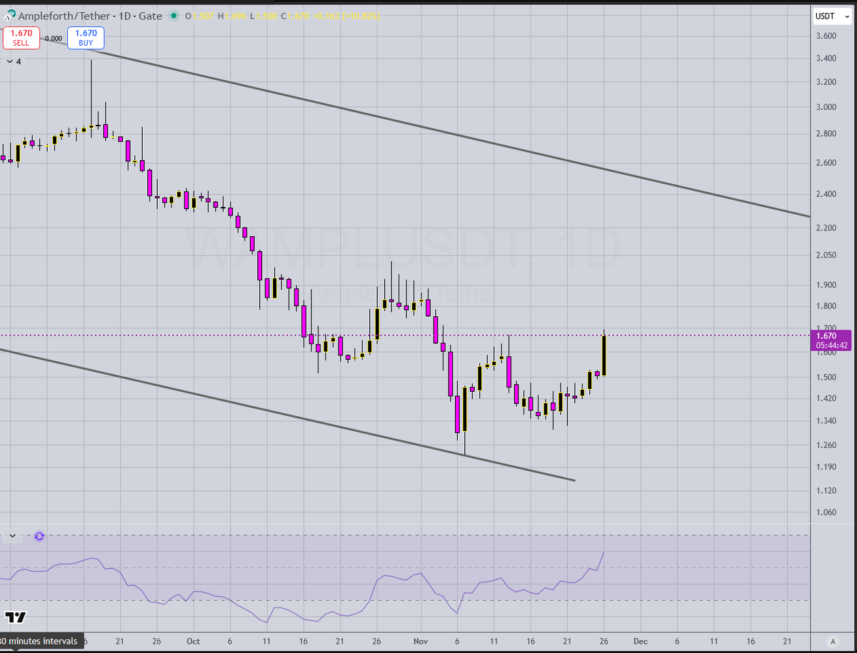857x653 pixels.
Task: Click the countdown timer 05:44:42
Action: [831, 345]
